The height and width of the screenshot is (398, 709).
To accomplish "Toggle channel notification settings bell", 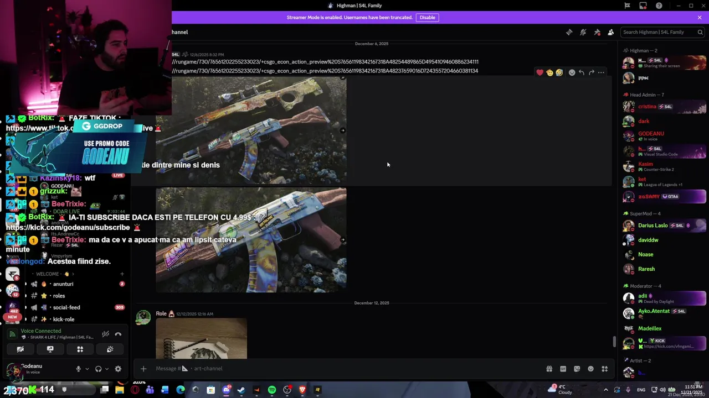I will point(583,32).
